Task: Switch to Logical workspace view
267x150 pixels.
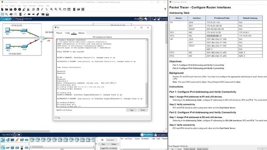Action: click(x=5, y=19)
